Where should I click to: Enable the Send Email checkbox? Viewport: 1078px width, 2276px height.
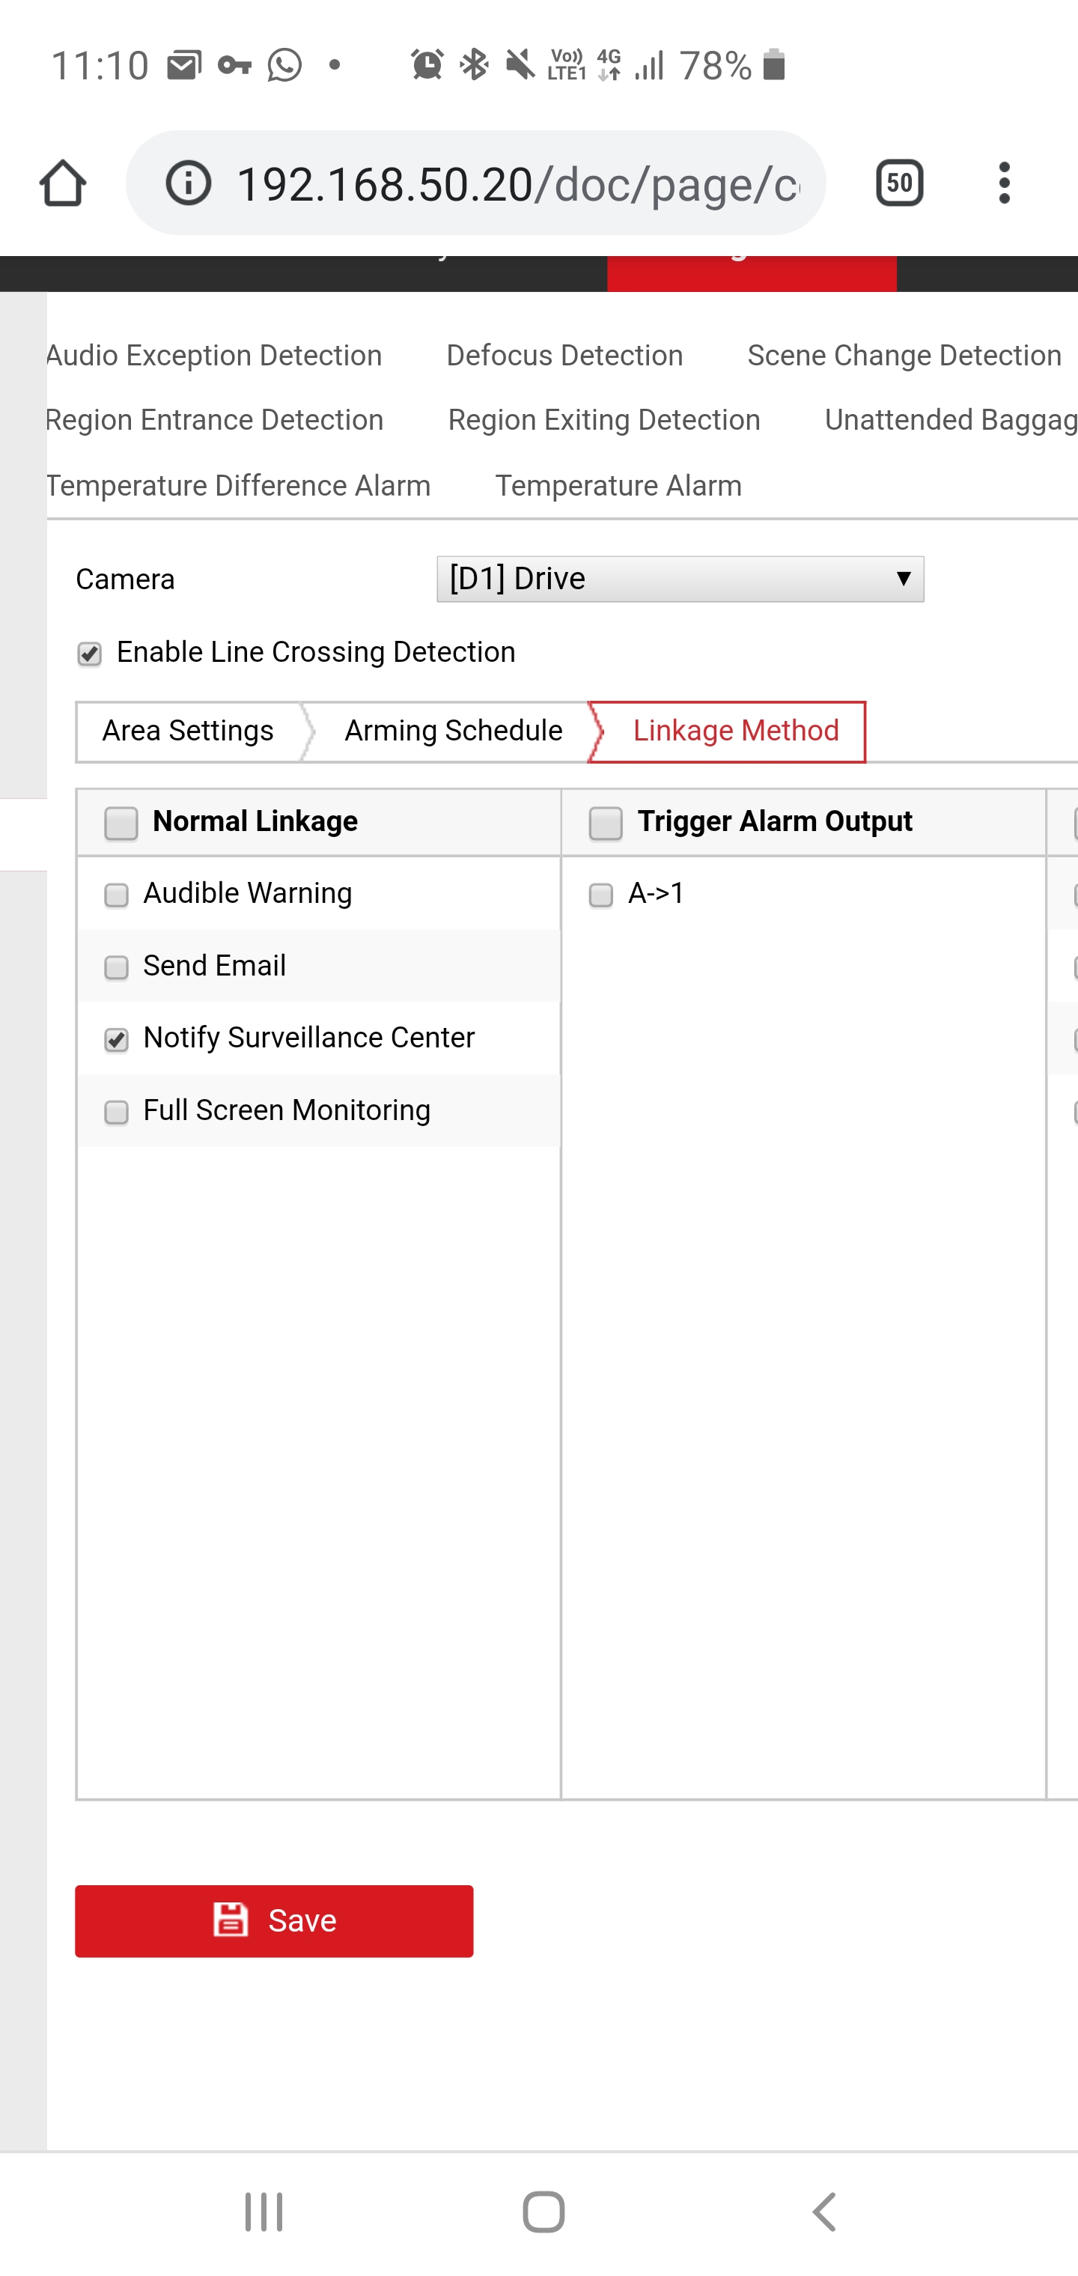117,967
